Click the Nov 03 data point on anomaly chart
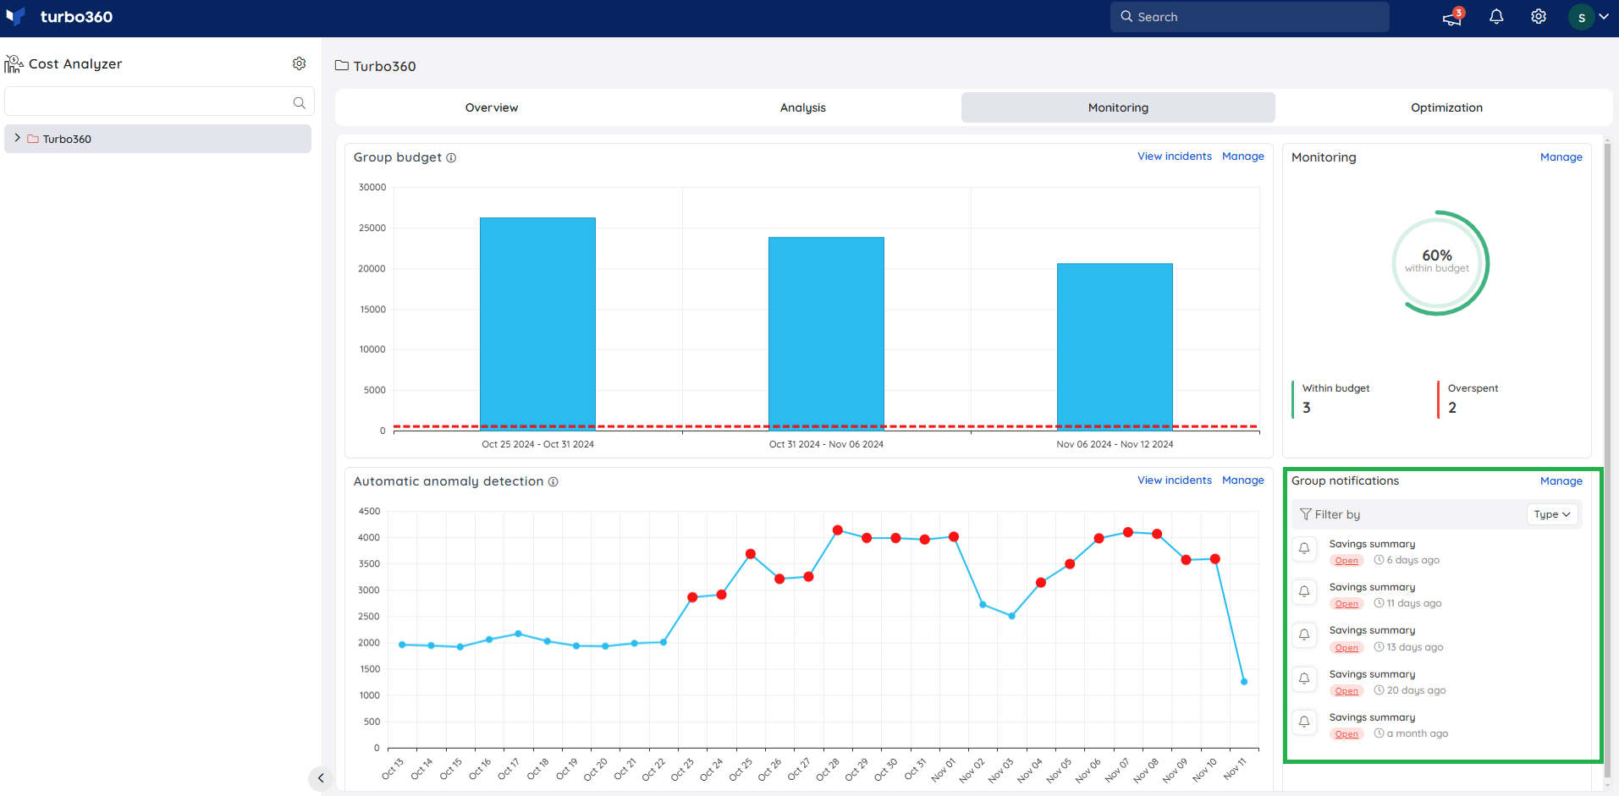 click(1011, 616)
